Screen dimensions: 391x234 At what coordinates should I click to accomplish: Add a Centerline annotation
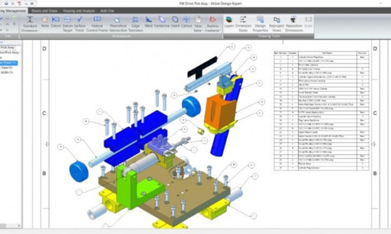[162, 22]
